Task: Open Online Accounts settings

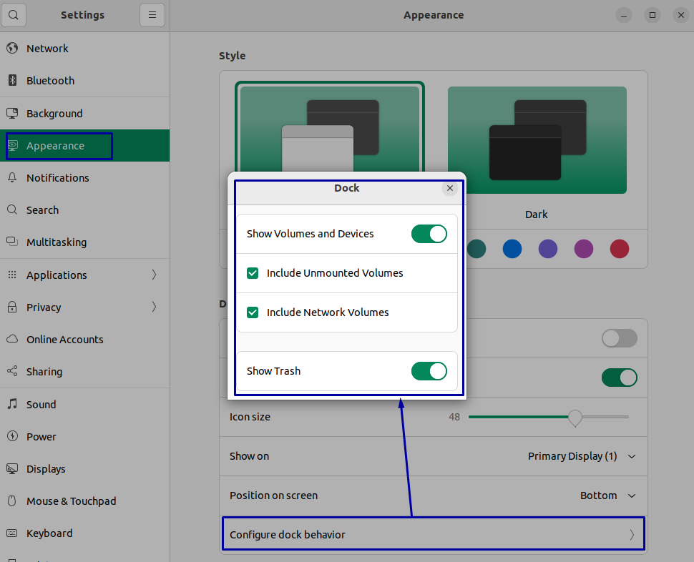Action: (x=84, y=339)
